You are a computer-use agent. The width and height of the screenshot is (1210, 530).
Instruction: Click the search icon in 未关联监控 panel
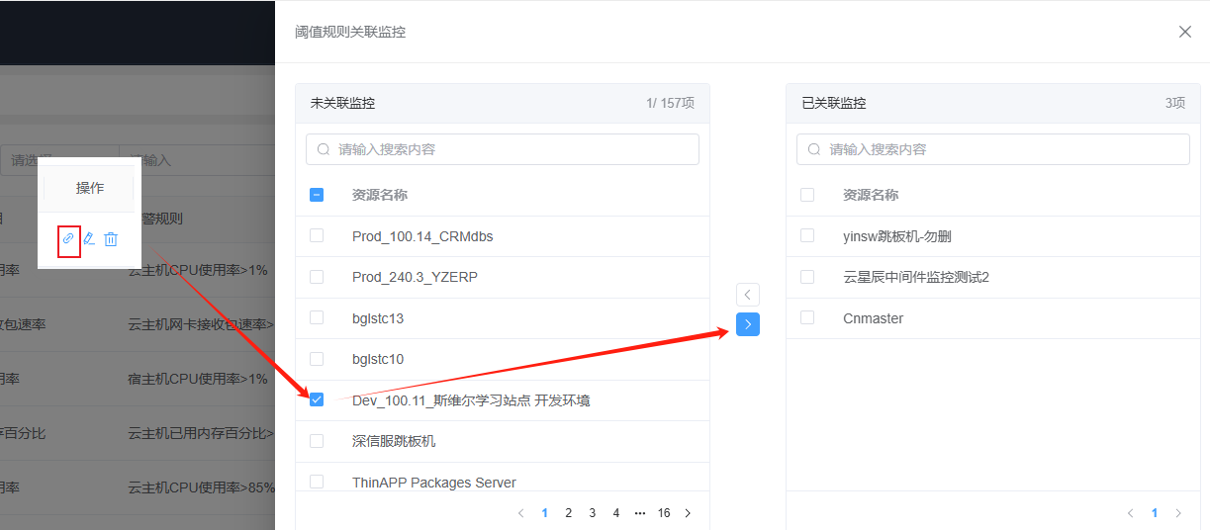pos(324,149)
